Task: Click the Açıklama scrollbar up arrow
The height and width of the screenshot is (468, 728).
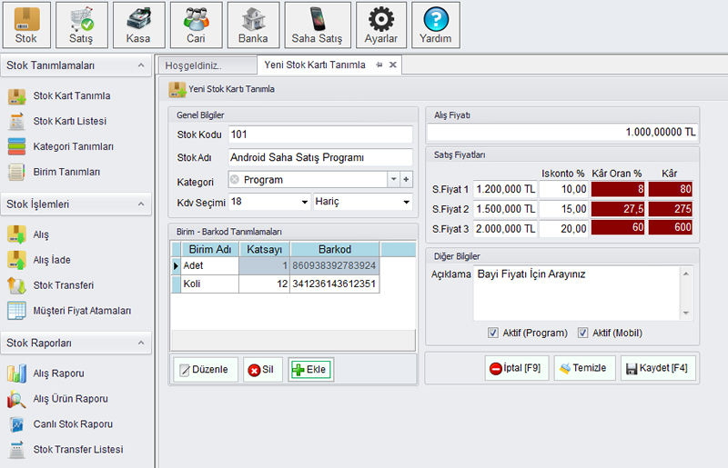Action: (x=686, y=274)
